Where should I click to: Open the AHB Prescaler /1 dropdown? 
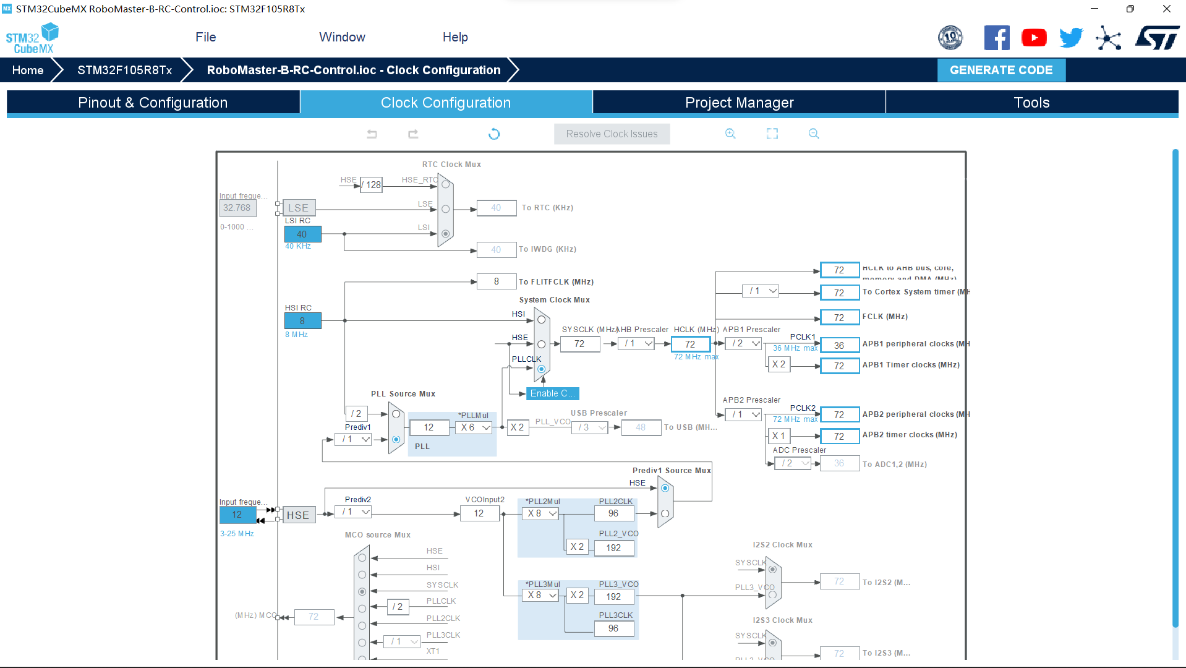click(x=636, y=343)
